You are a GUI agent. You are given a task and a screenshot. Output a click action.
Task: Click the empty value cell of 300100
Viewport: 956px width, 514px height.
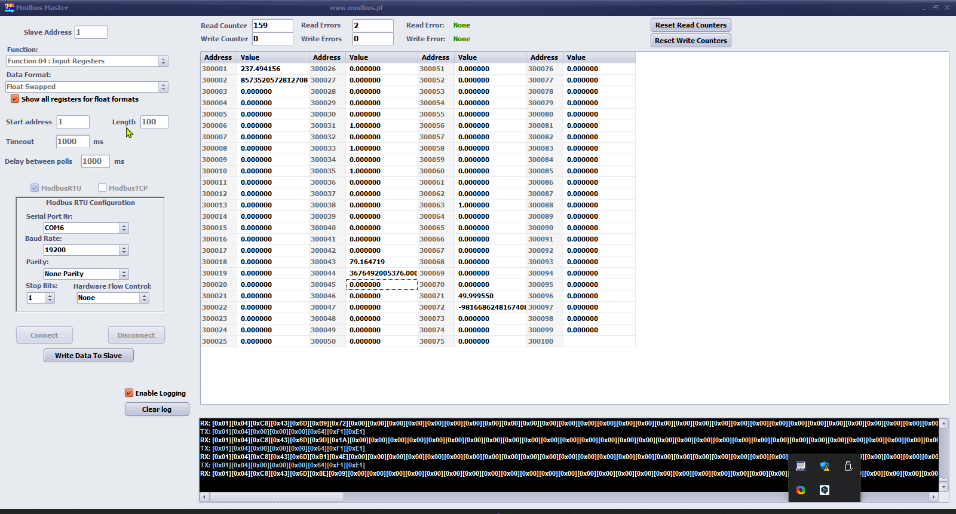pyautogui.click(x=599, y=341)
